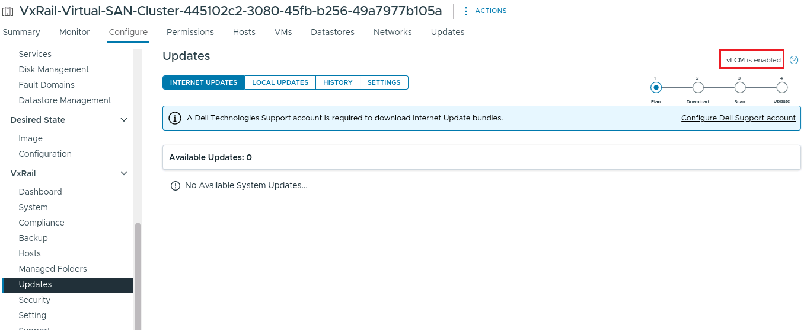Select the Update step circle
This screenshot has width=804, height=330.
782,88
